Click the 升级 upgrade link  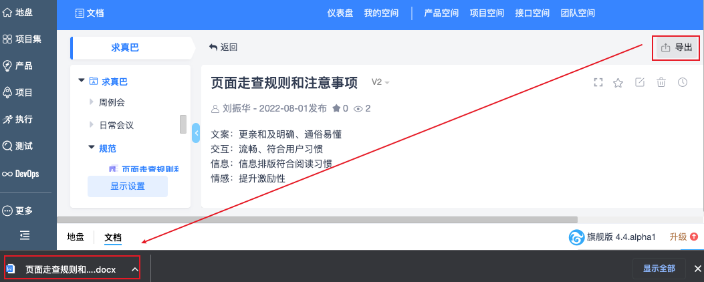pos(683,237)
